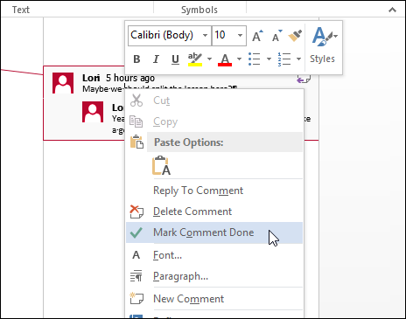Increase font size with Grow Font icon
Viewport: 406px width, 319px height.
click(257, 36)
